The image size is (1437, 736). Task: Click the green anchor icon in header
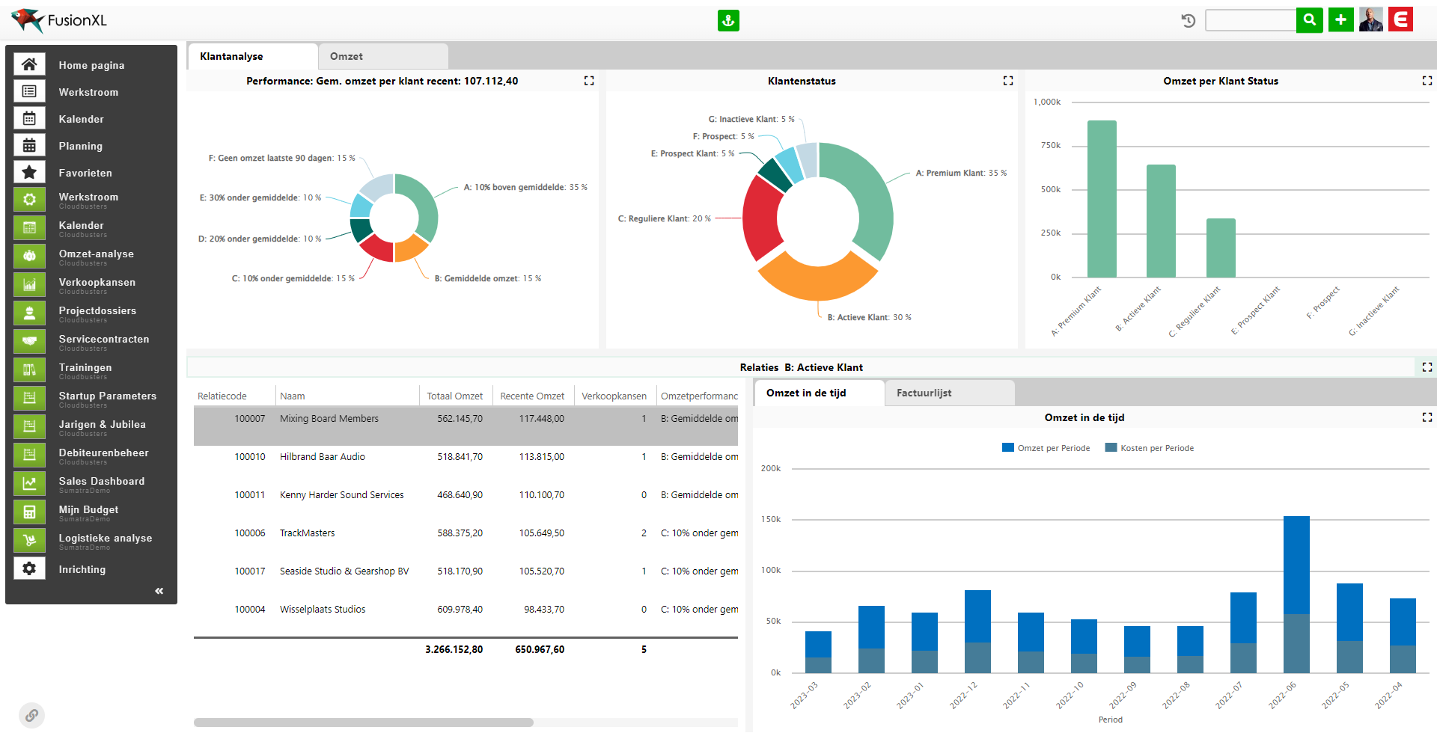tap(728, 21)
